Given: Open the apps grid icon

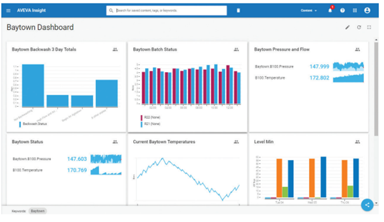Looking at the screenshot, I should [x=355, y=10].
